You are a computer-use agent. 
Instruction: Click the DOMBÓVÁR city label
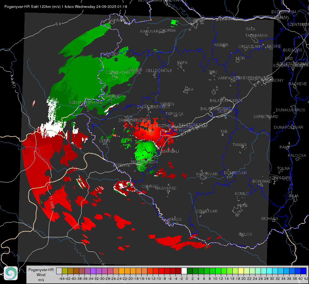point(235,173)
